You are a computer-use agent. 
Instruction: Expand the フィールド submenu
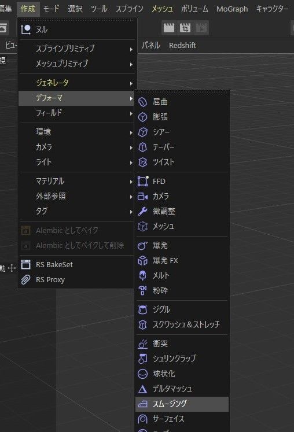[x=76, y=113]
